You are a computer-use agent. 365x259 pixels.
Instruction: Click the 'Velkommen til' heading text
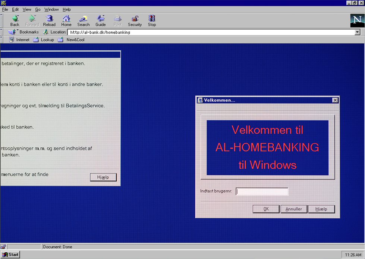pos(267,130)
